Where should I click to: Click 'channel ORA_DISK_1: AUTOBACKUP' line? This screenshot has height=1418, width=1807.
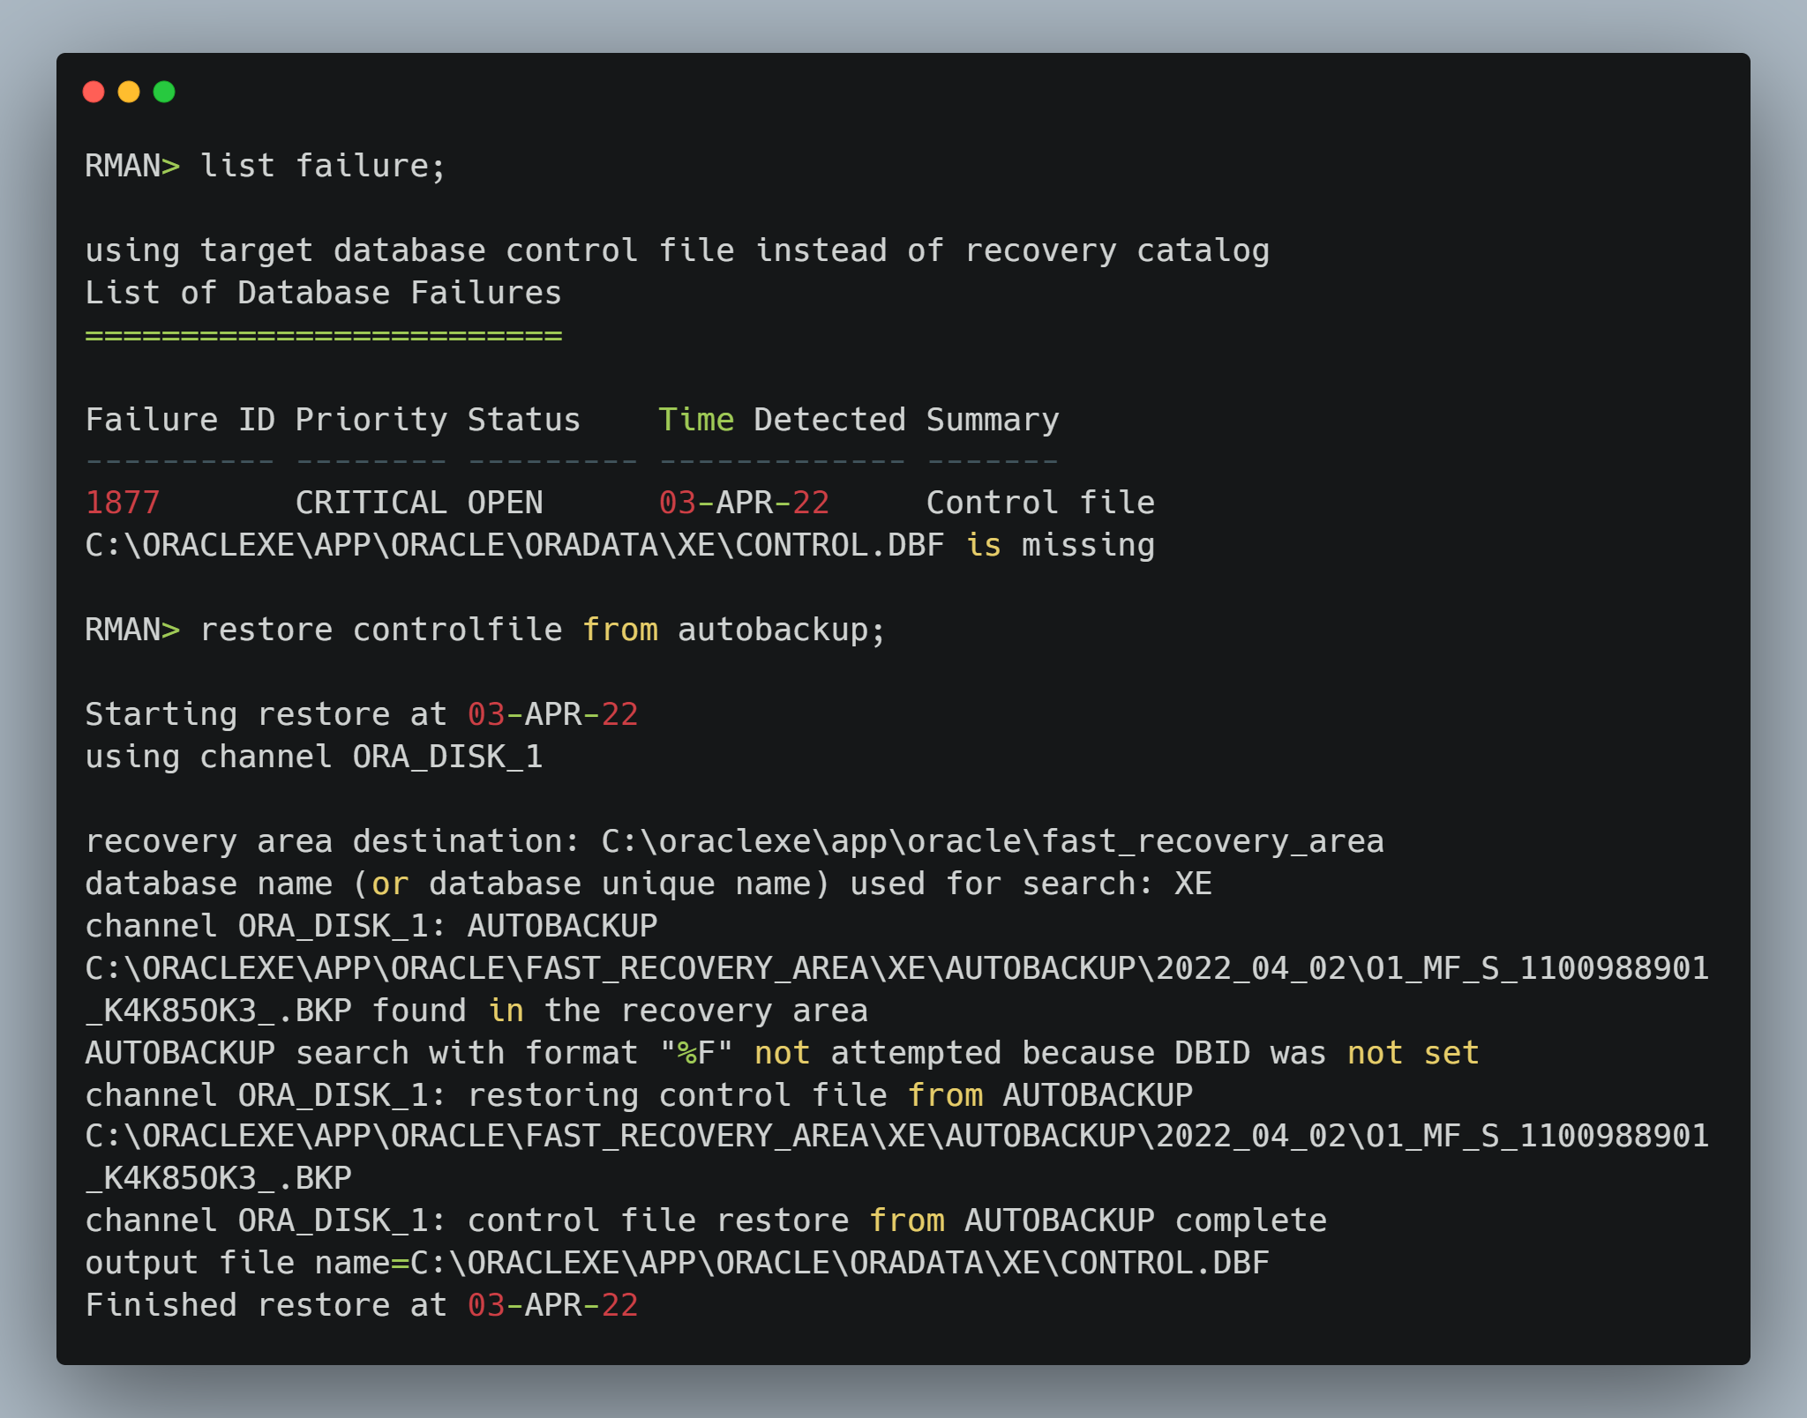pyautogui.click(x=371, y=926)
